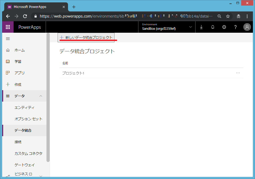Open a new browser tab

pyautogui.click(x=74, y=7)
